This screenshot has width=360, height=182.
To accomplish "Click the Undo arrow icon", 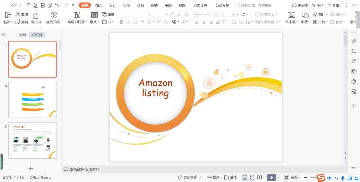I will pos(57,5).
